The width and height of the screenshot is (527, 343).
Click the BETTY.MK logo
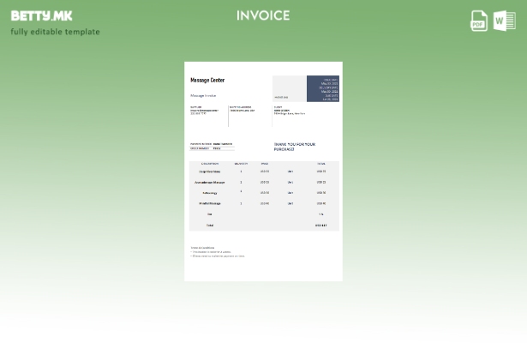tap(41, 15)
